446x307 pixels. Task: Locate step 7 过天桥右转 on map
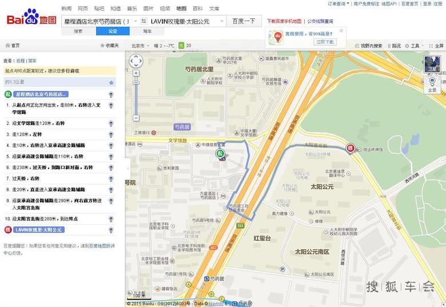pyautogui.click(x=111, y=179)
